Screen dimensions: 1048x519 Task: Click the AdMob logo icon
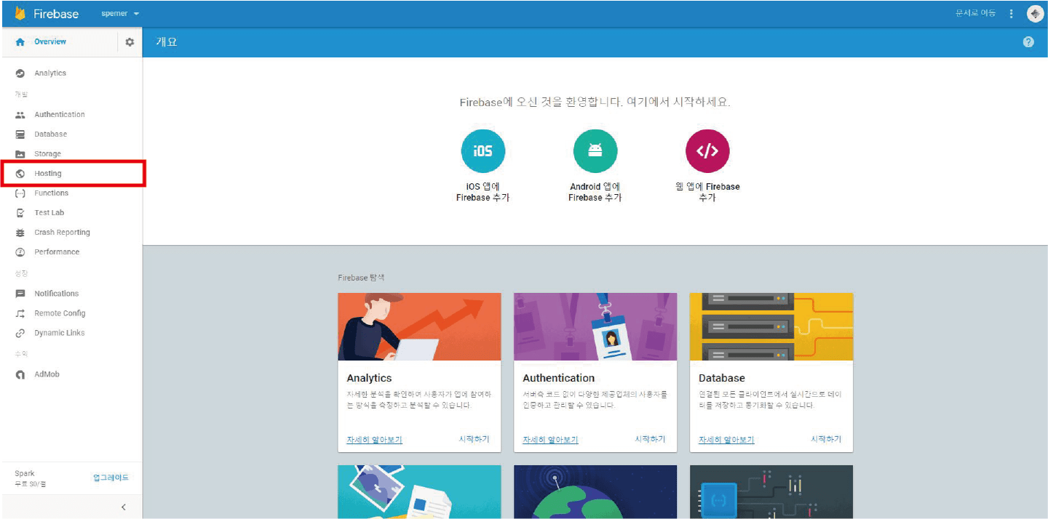pyautogui.click(x=20, y=375)
